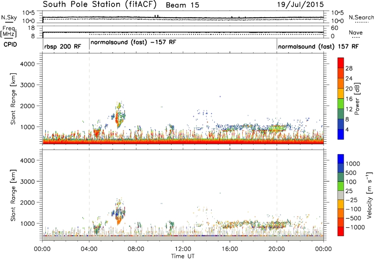The image size is (374, 259).
Task: Click the 'normalsound (fast) 157 RF' label
Action: point(318,46)
